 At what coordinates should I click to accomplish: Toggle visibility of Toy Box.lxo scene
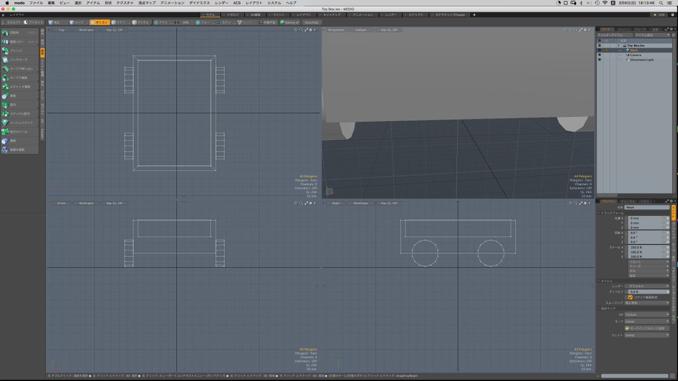click(599, 45)
